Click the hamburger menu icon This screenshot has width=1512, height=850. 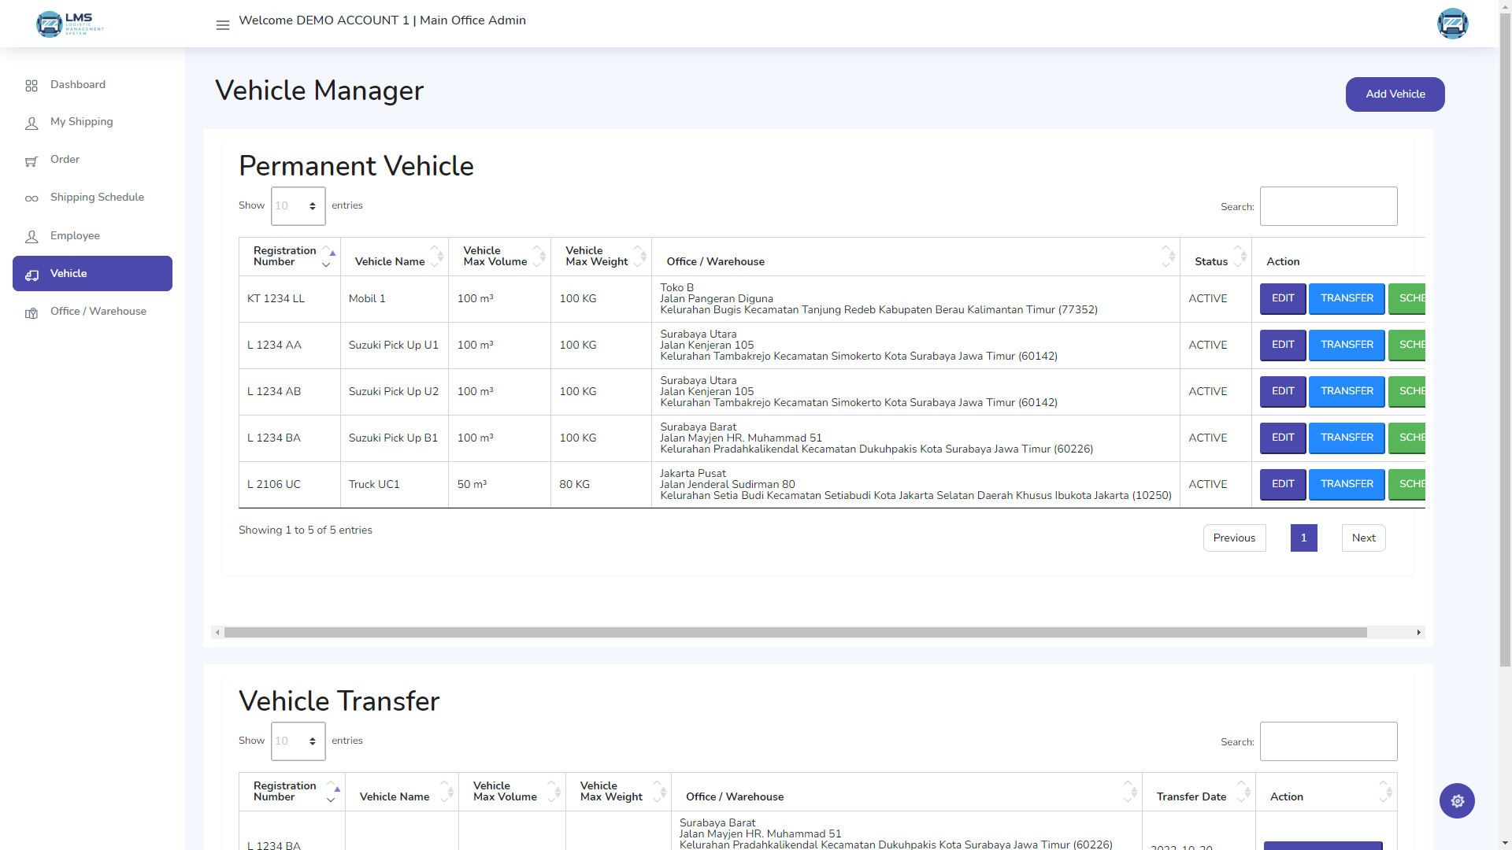[223, 25]
